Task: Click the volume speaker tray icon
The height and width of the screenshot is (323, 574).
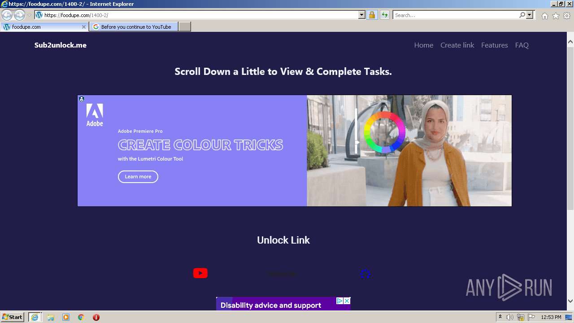Action: [x=510, y=317]
